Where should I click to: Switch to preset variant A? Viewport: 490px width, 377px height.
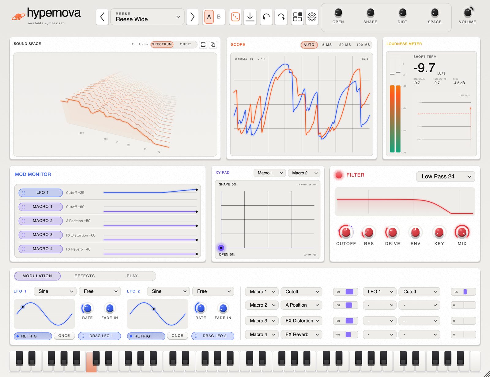coord(209,17)
